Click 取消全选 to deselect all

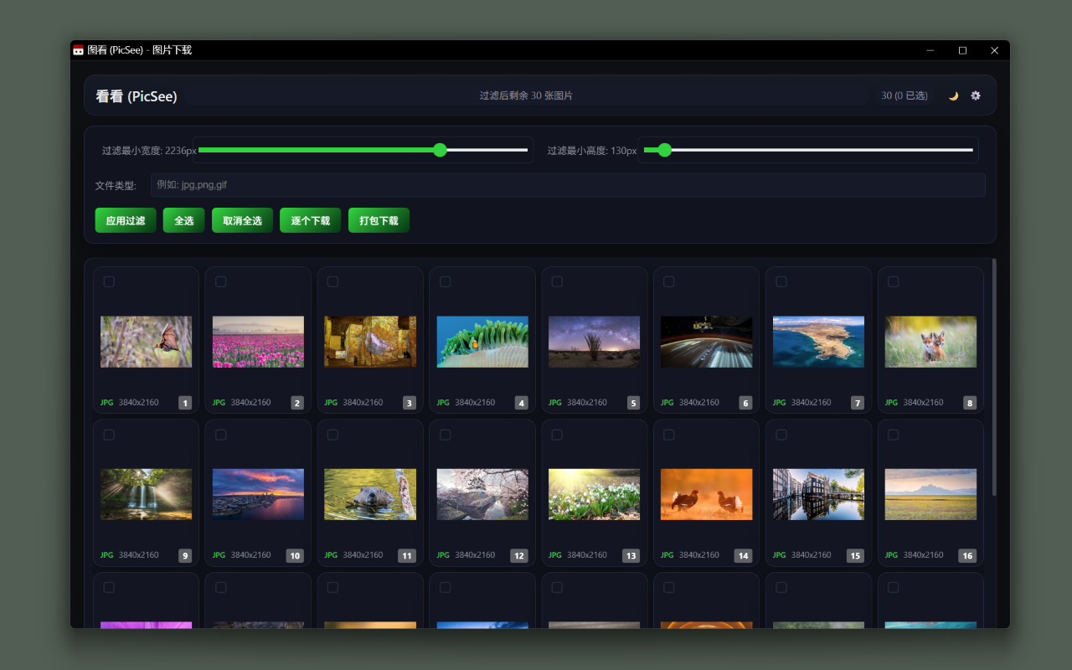pyautogui.click(x=242, y=220)
